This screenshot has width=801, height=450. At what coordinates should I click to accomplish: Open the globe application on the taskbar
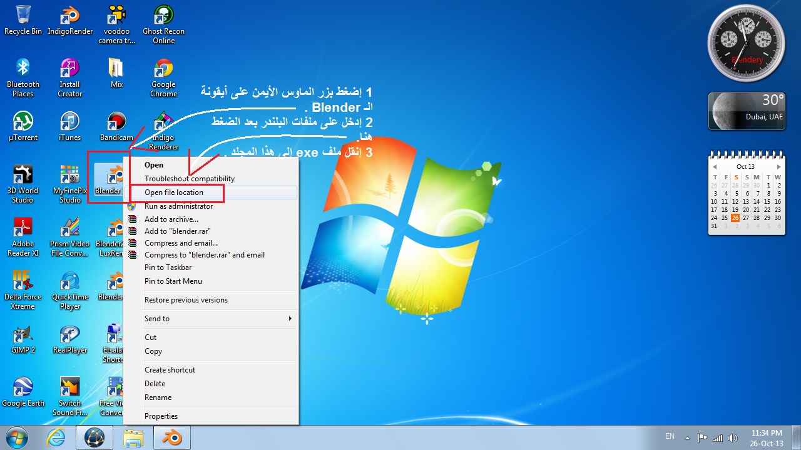click(x=94, y=437)
